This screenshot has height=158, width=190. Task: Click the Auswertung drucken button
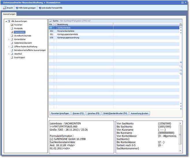coord(139,113)
